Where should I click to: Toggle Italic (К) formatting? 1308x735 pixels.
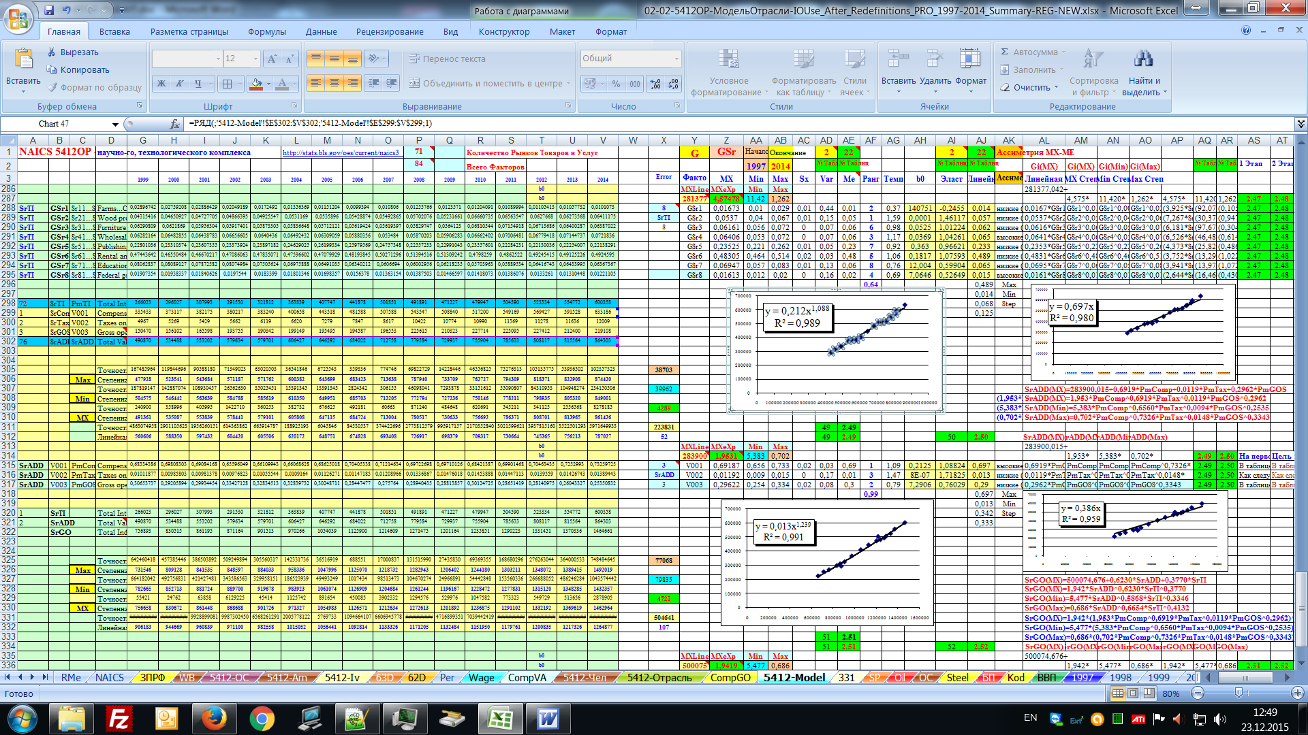pyautogui.click(x=180, y=84)
